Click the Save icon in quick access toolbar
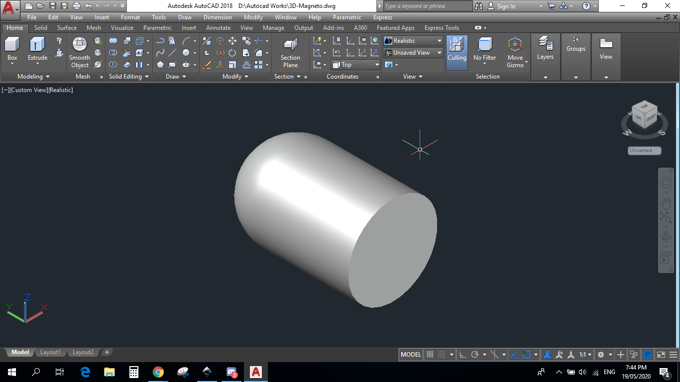The height and width of the screenshot is (382, 680). (x=53, y=6)
